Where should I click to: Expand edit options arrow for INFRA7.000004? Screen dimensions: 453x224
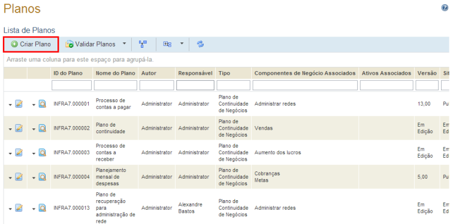tap(10, 177)
